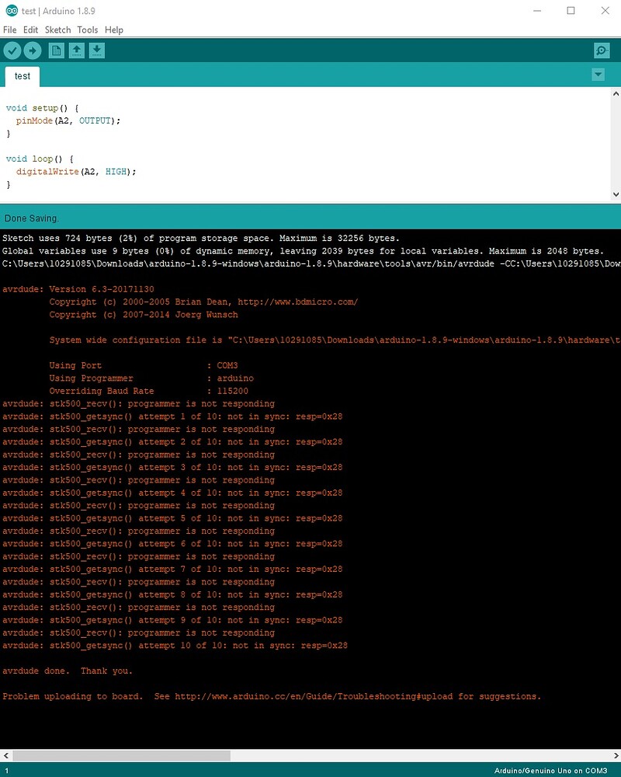Expand the editor scrollbar down arrow
The image size is (621, 777).
point(616,194)
